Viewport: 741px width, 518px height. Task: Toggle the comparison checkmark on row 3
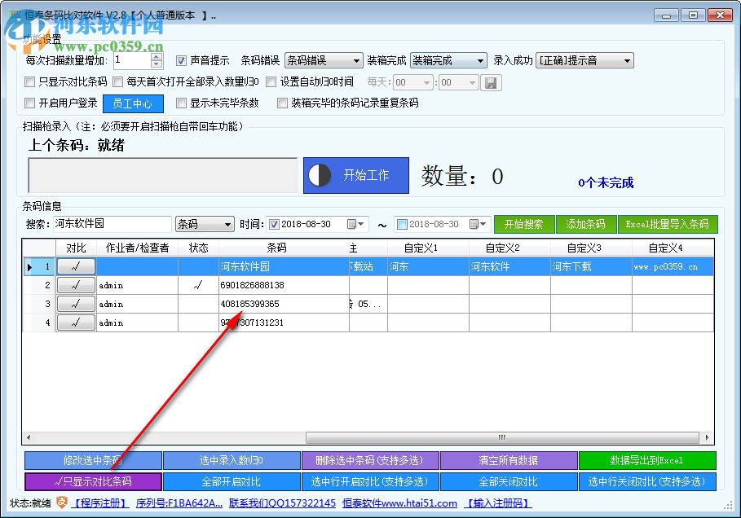[x=75, y=304]
